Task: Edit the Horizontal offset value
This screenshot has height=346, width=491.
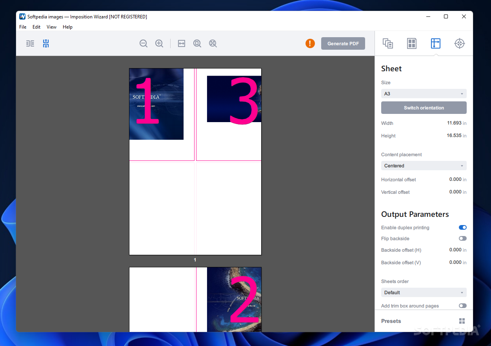Action: pos(455,179)
